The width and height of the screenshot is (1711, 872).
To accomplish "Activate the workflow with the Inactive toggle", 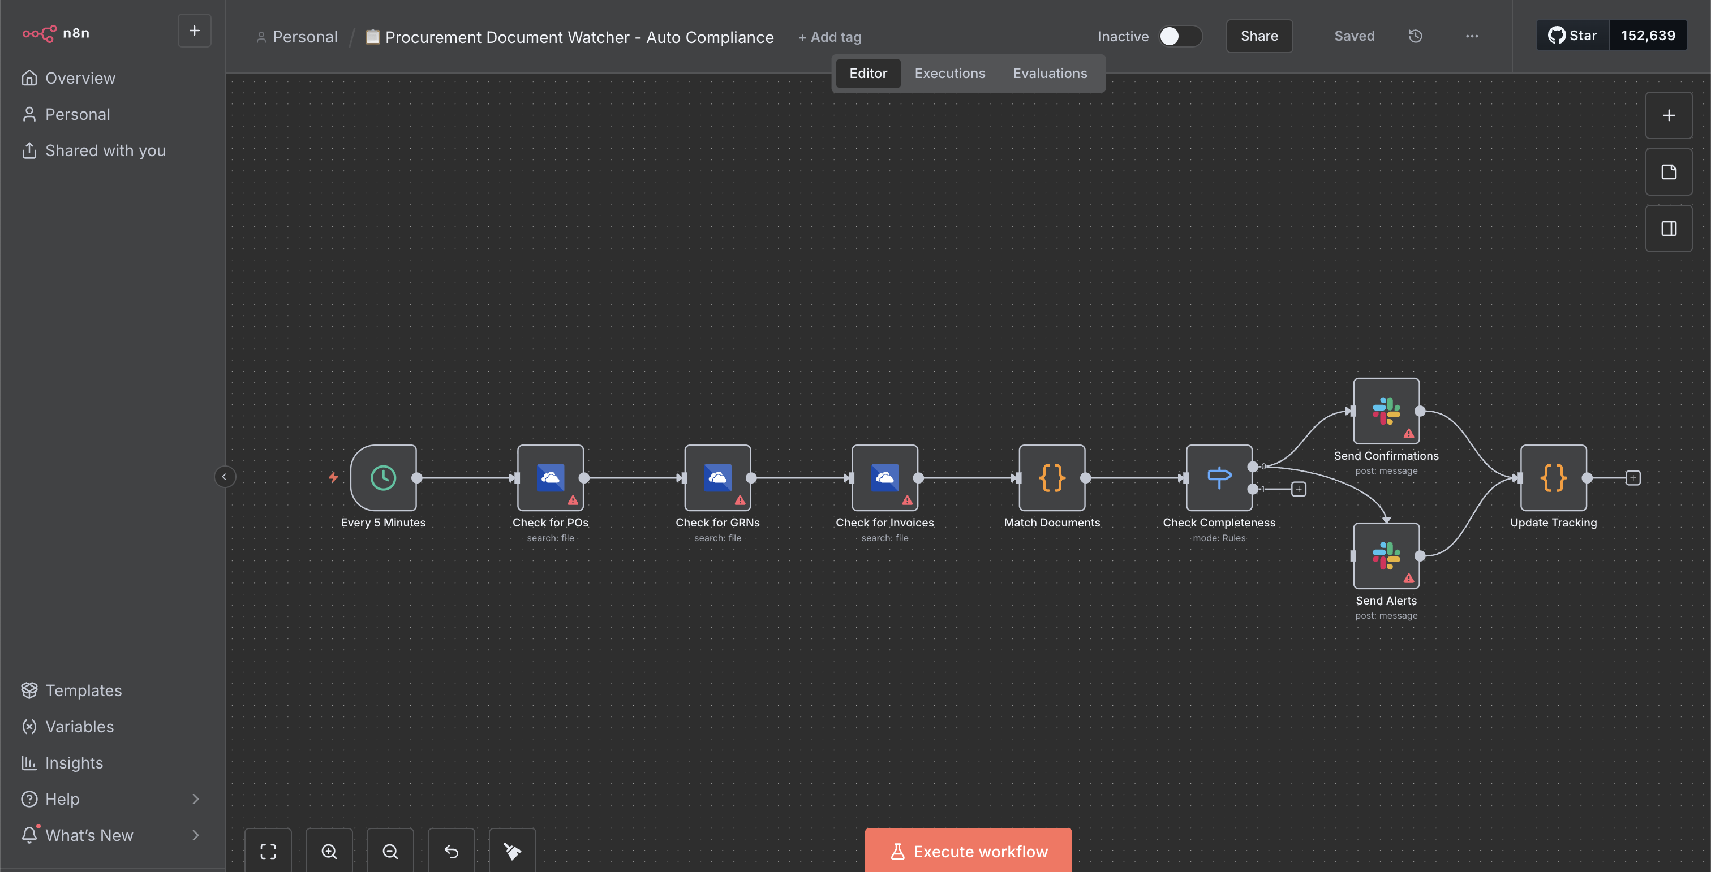I will pyautogui.click(x=1180, y=37).
